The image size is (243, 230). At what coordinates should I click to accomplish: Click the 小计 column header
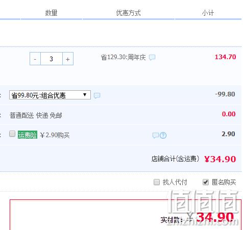pos(208,13)
